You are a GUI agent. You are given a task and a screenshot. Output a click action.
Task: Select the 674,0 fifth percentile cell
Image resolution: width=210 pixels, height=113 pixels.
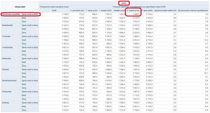82,21
